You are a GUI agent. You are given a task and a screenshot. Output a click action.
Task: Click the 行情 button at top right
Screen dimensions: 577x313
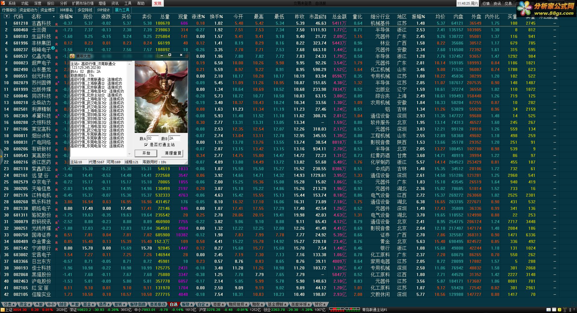(x=486, y=3)
